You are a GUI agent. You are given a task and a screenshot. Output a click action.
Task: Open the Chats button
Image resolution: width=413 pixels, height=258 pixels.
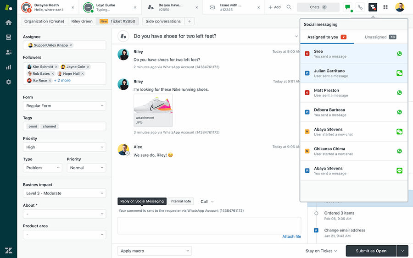(318, 7)
